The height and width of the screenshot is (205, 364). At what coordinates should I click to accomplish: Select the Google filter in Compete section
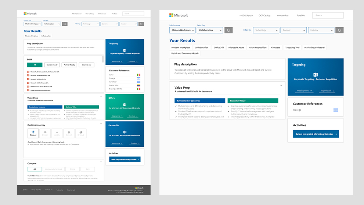pyautogui.click(x=72, y=169)
